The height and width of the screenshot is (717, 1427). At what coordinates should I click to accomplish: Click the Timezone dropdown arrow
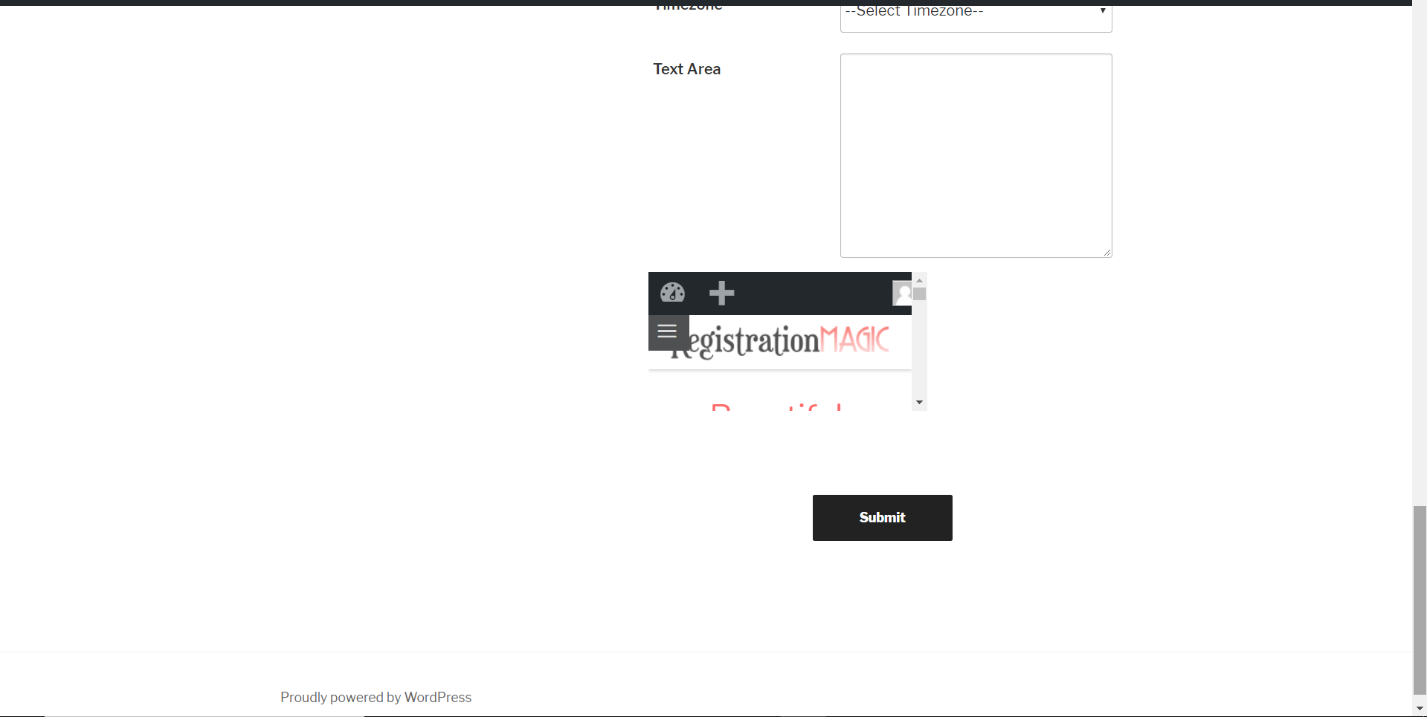1102,10
